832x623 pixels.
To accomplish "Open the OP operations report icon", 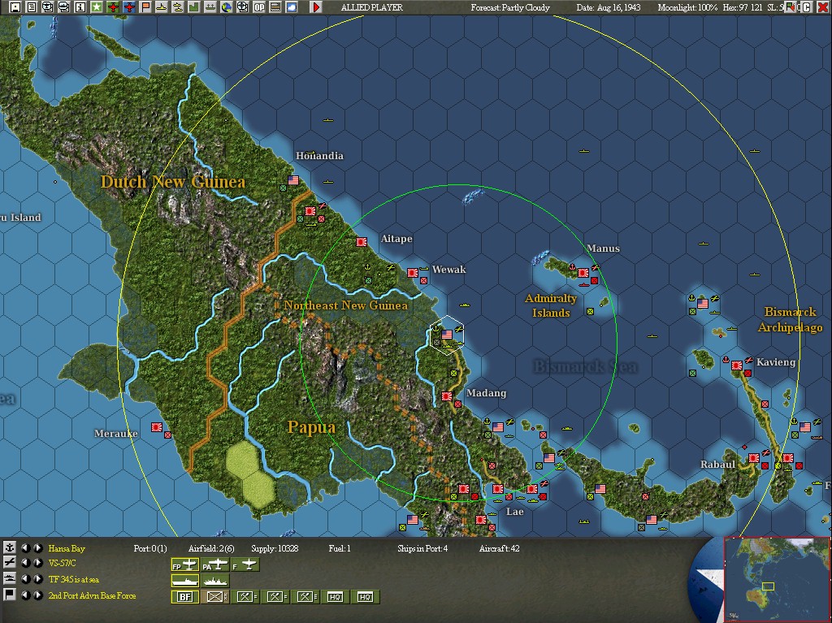I will 259,6.
